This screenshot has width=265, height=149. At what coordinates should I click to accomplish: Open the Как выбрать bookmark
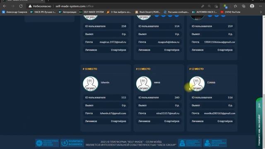tap(119, 12)
